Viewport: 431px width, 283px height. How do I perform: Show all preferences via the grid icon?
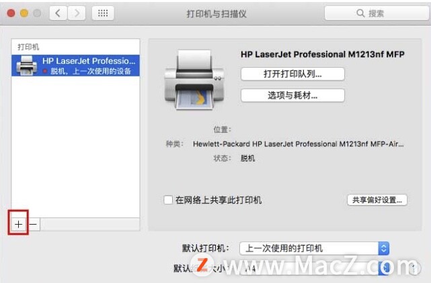tap(103, 13)
